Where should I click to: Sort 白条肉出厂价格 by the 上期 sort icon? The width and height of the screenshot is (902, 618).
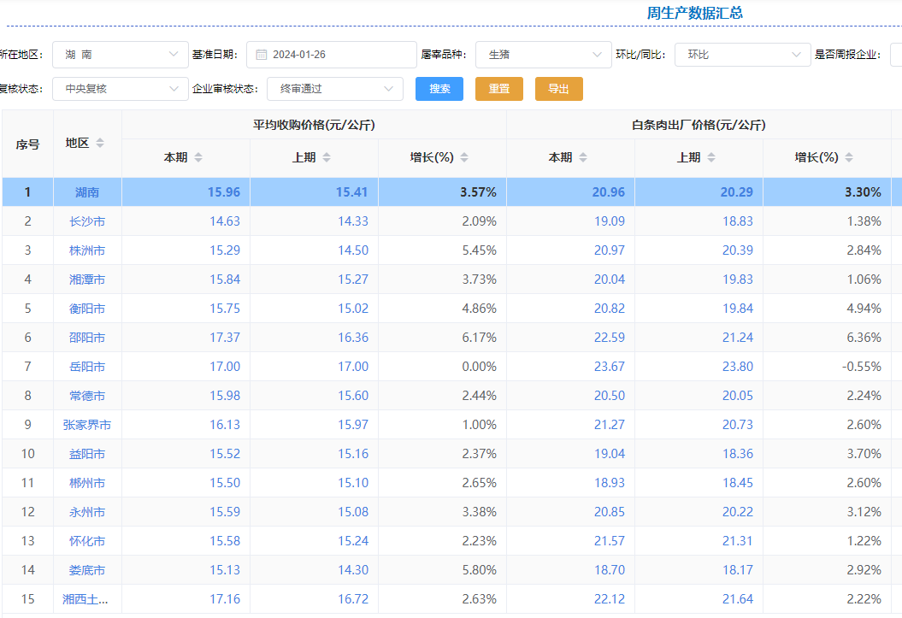[711, 157]
